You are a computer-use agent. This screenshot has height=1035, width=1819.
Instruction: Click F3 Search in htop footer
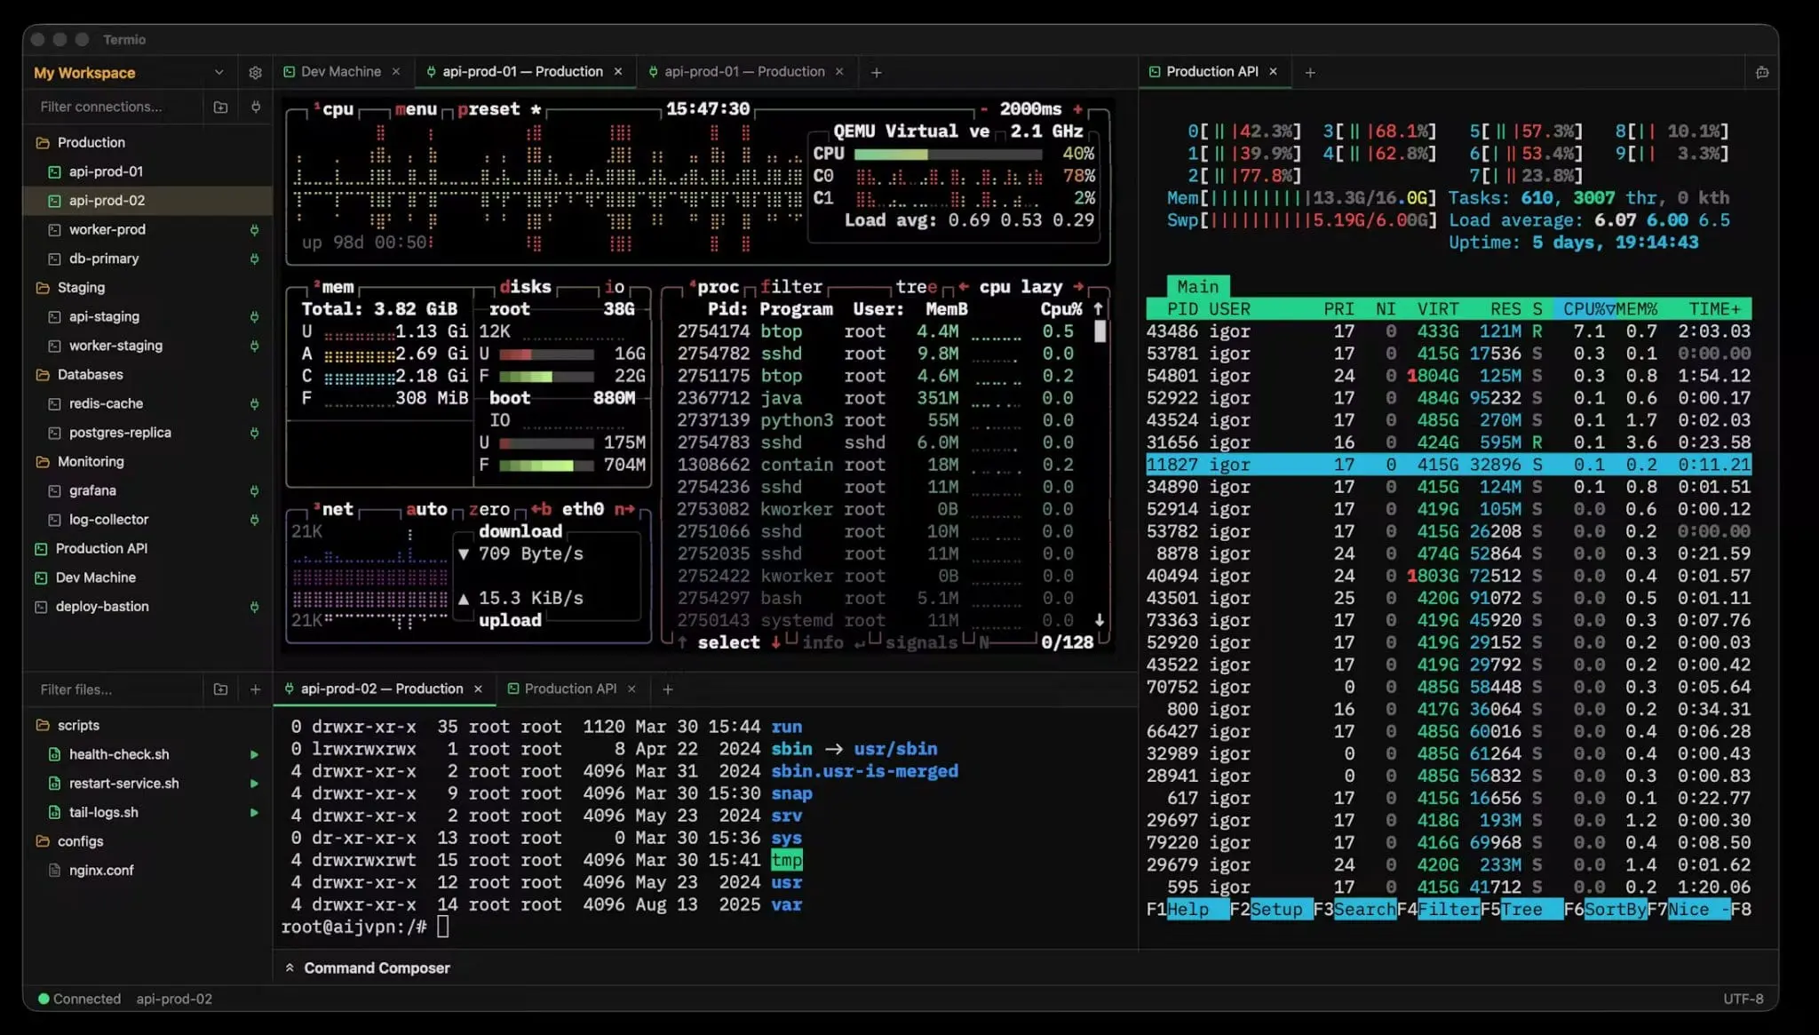[x=1354, y=910]
